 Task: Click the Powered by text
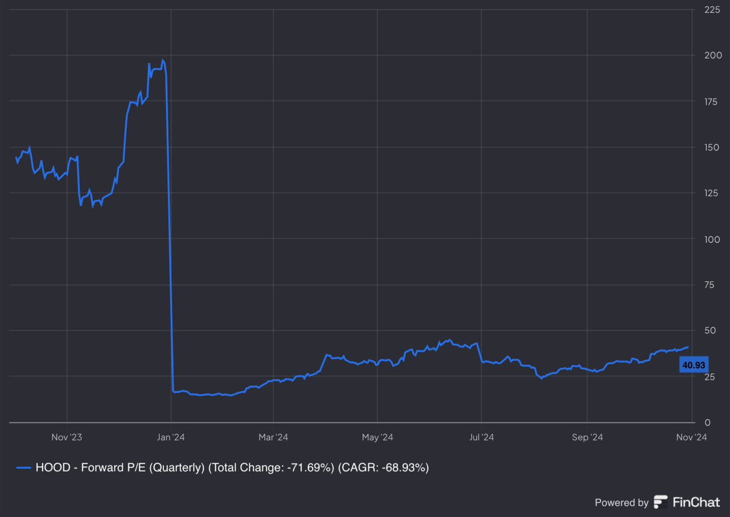(622, 502)
